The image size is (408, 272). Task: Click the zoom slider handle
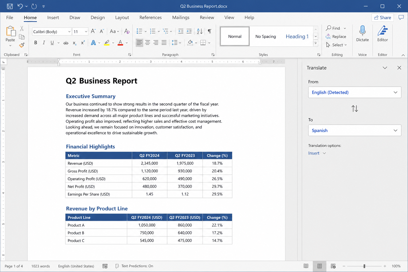point(364,266)
